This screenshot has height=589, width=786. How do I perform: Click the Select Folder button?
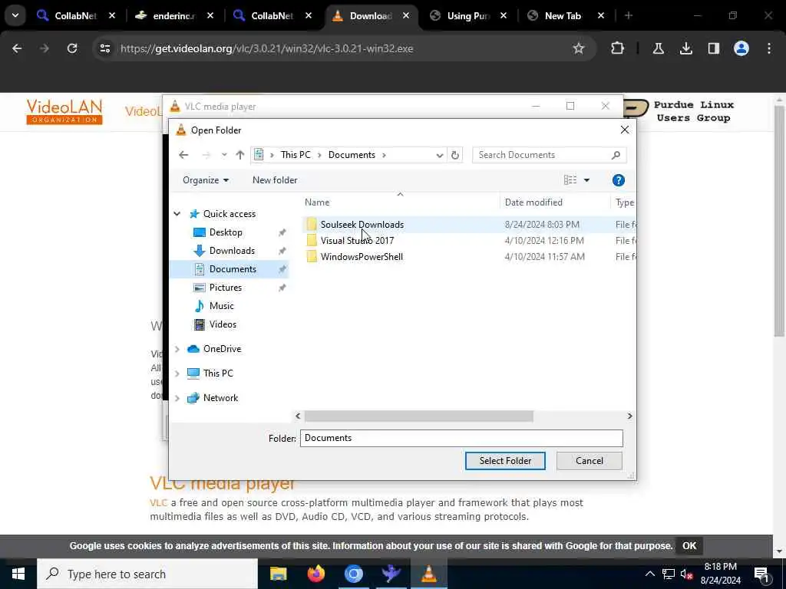505,461
